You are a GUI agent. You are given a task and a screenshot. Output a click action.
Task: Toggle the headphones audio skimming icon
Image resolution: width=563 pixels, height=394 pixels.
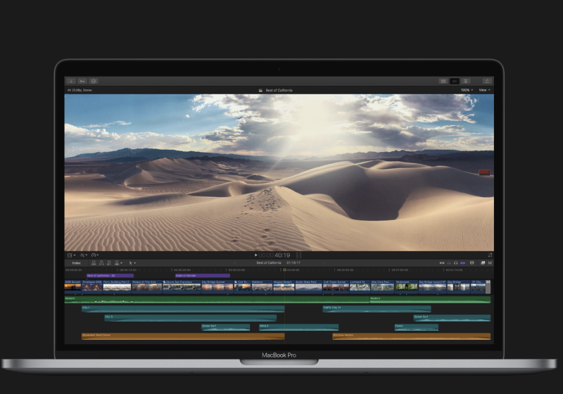pos(456,262)
